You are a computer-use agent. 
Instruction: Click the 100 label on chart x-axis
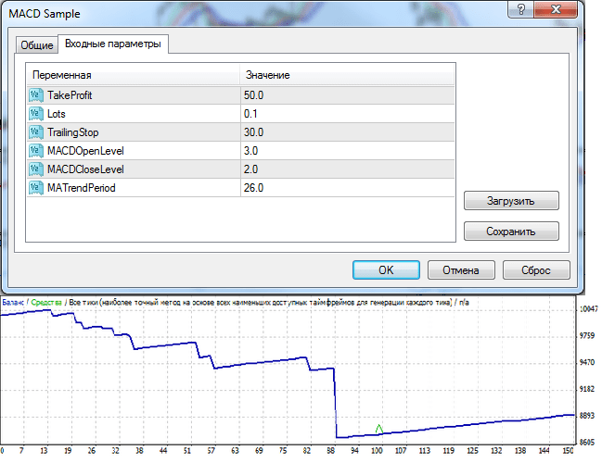tap(377, 451)
